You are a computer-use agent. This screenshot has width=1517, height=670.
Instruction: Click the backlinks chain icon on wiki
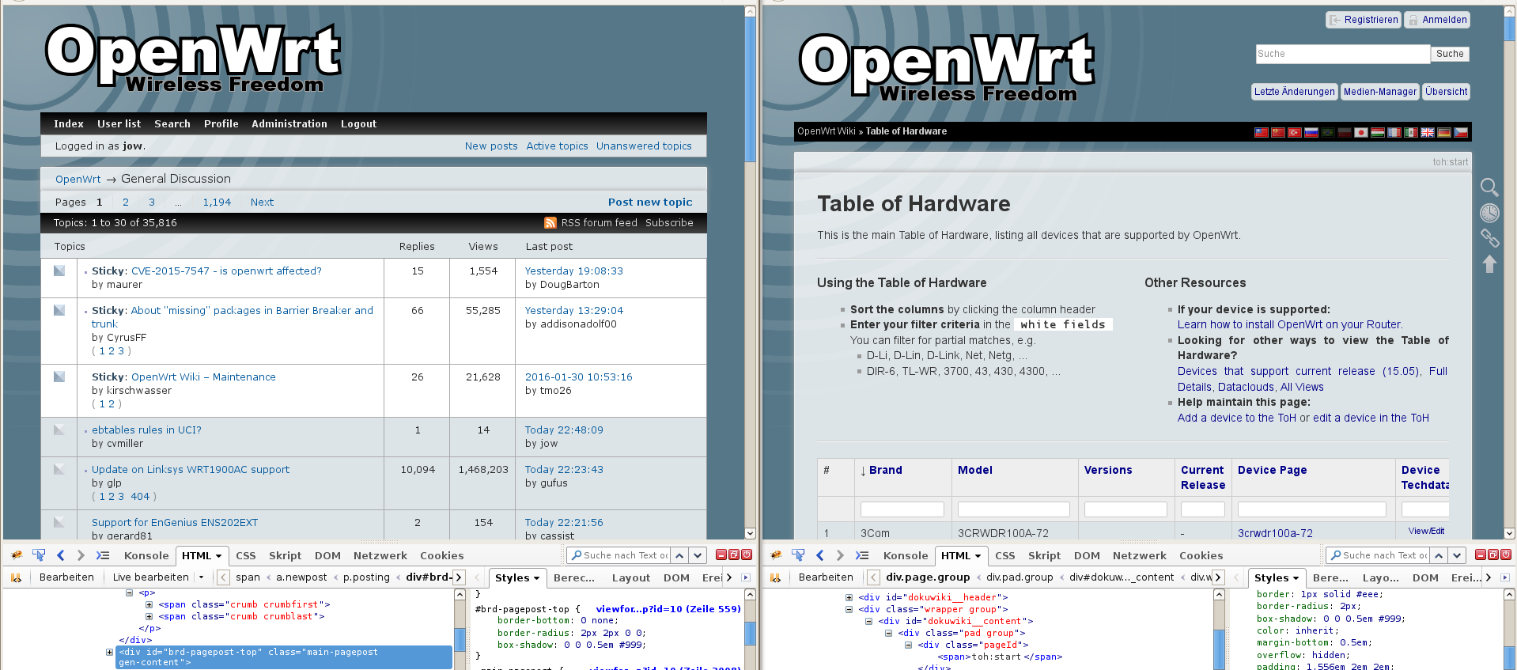[1489, 238]
